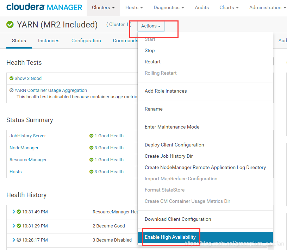The image size is (287, 250).
Task: Click disabled icon at 10:28:17 PM entry
Action: 19,240
